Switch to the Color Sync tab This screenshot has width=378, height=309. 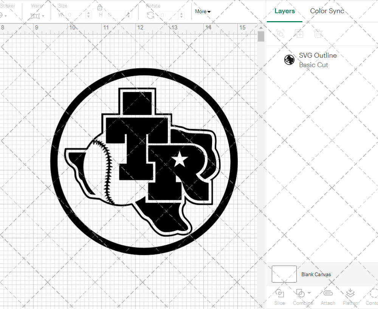327,11
